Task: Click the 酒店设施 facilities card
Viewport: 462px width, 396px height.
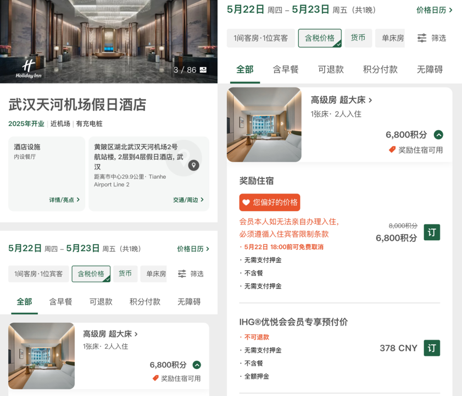Action: coord(47,174)
